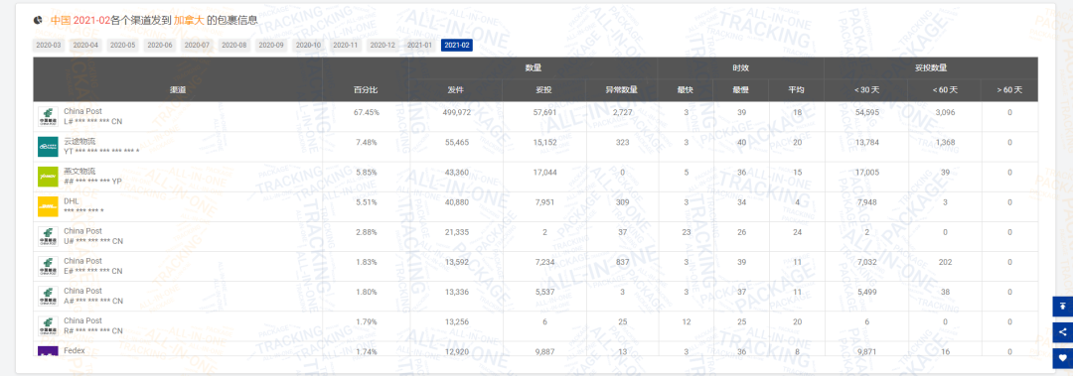Click China Post logo in U# row
Viewport: 1073px width, 376px height.
[x=48, y=236]
